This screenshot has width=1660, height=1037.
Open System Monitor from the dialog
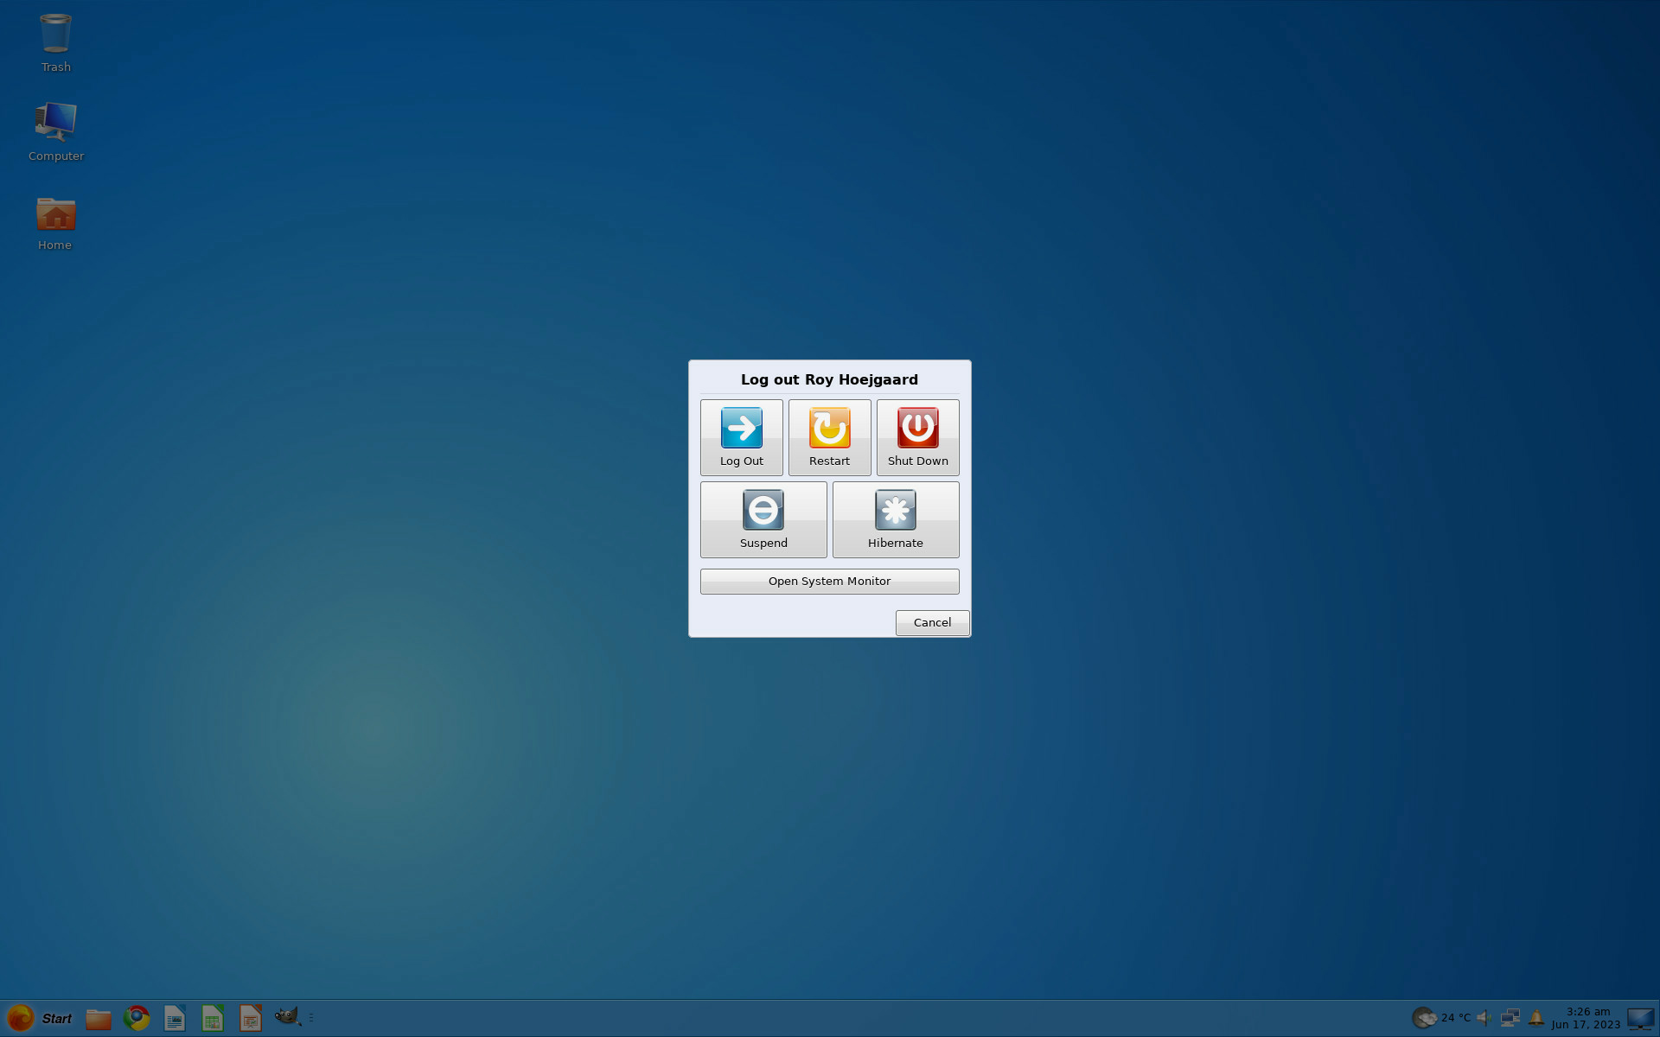(x=829, y=581)
